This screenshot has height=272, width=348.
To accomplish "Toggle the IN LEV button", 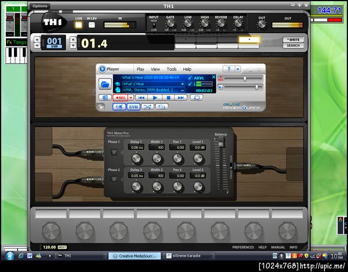I will point(92,25).
